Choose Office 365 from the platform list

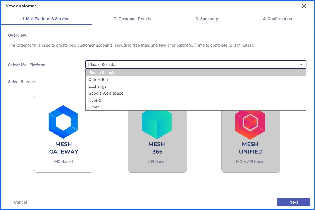click(98, 79)
